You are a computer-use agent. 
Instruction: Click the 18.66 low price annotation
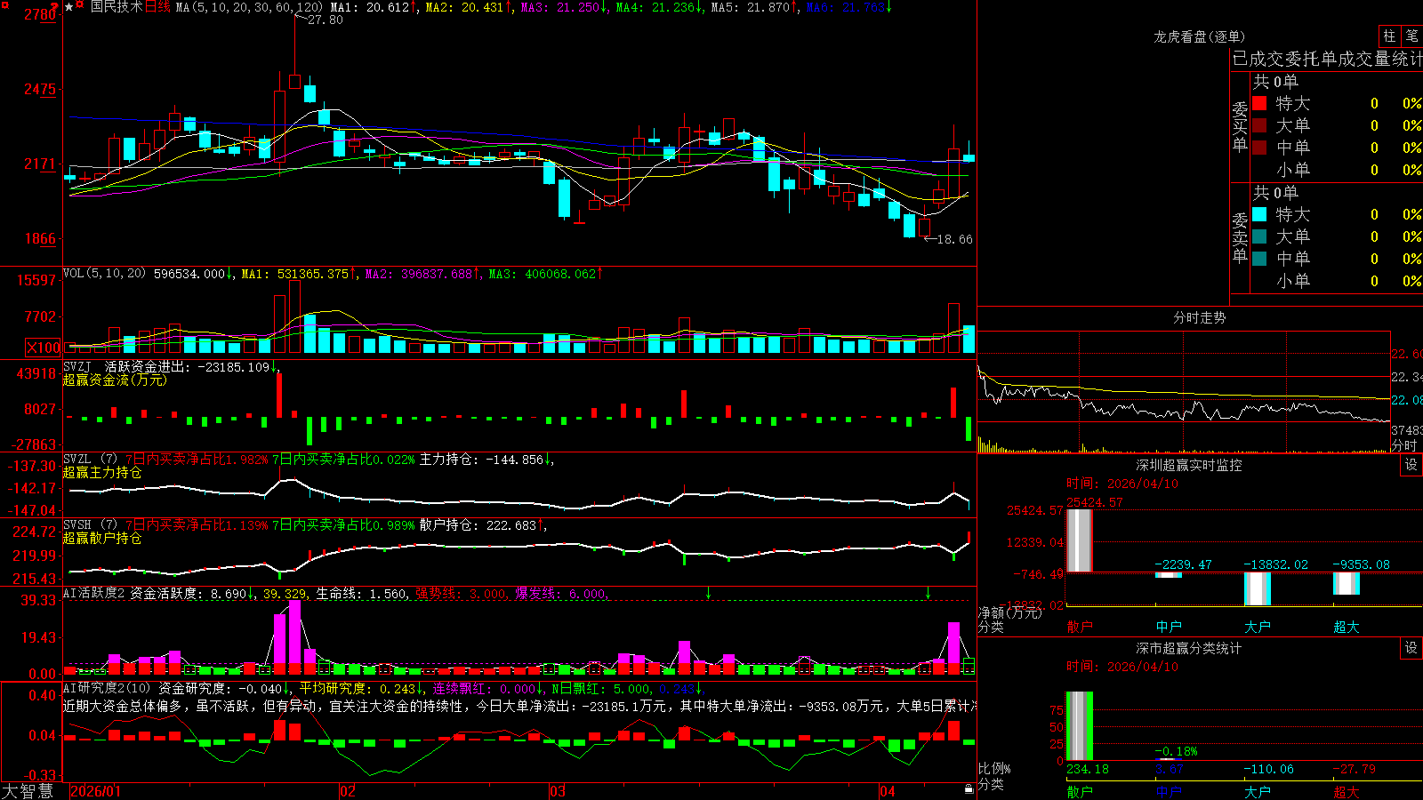[954, 239]
